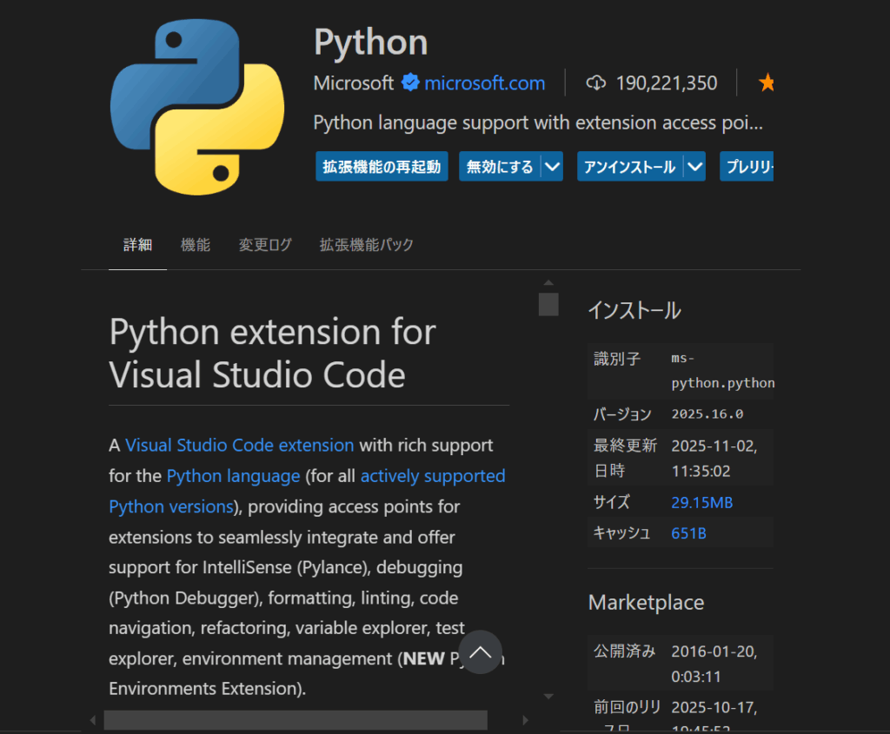Follow the Visual Studio Code extension link
Viewport: 890px width, 734px height.
coord(240,446)
